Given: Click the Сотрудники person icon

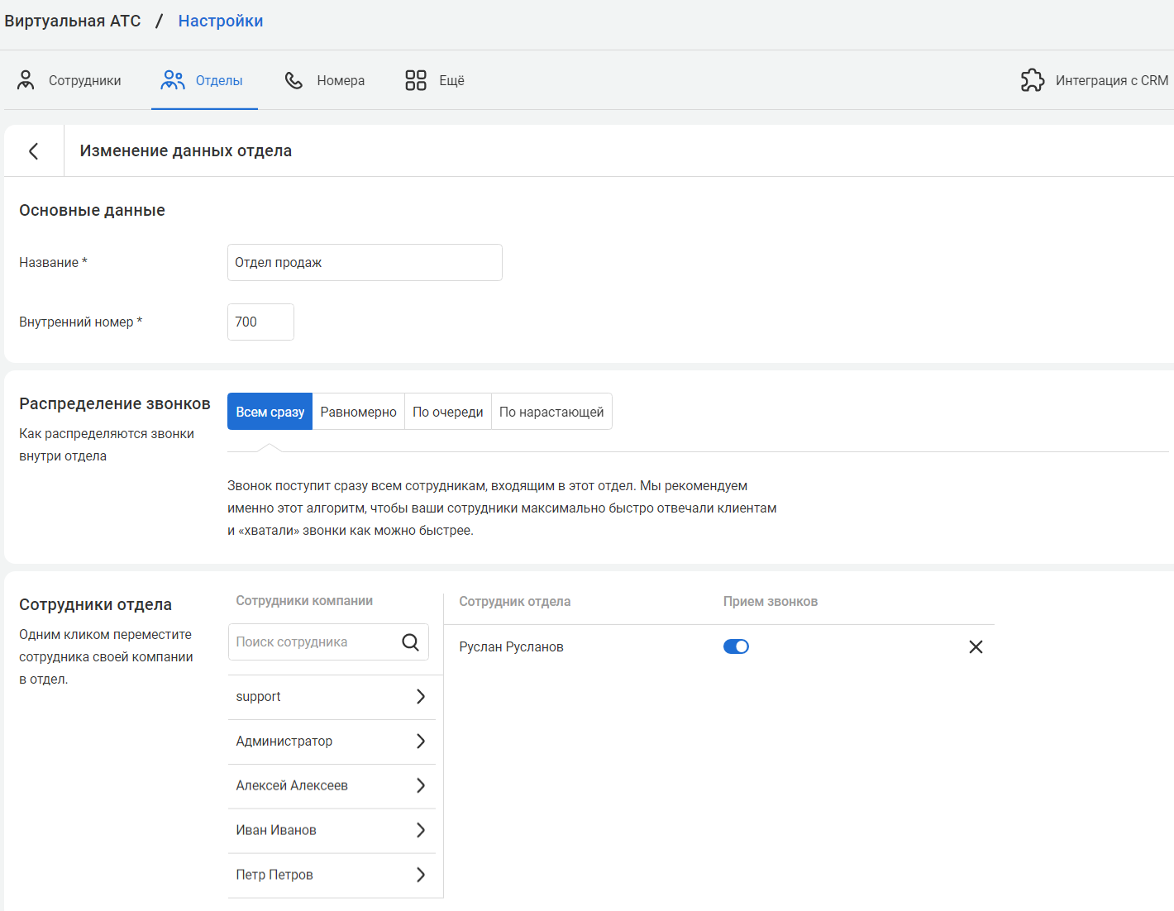Looking at the screenshot, I should pos(26,80).
